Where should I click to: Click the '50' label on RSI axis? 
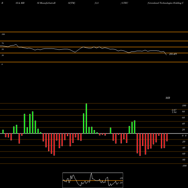tap(3, 49)
